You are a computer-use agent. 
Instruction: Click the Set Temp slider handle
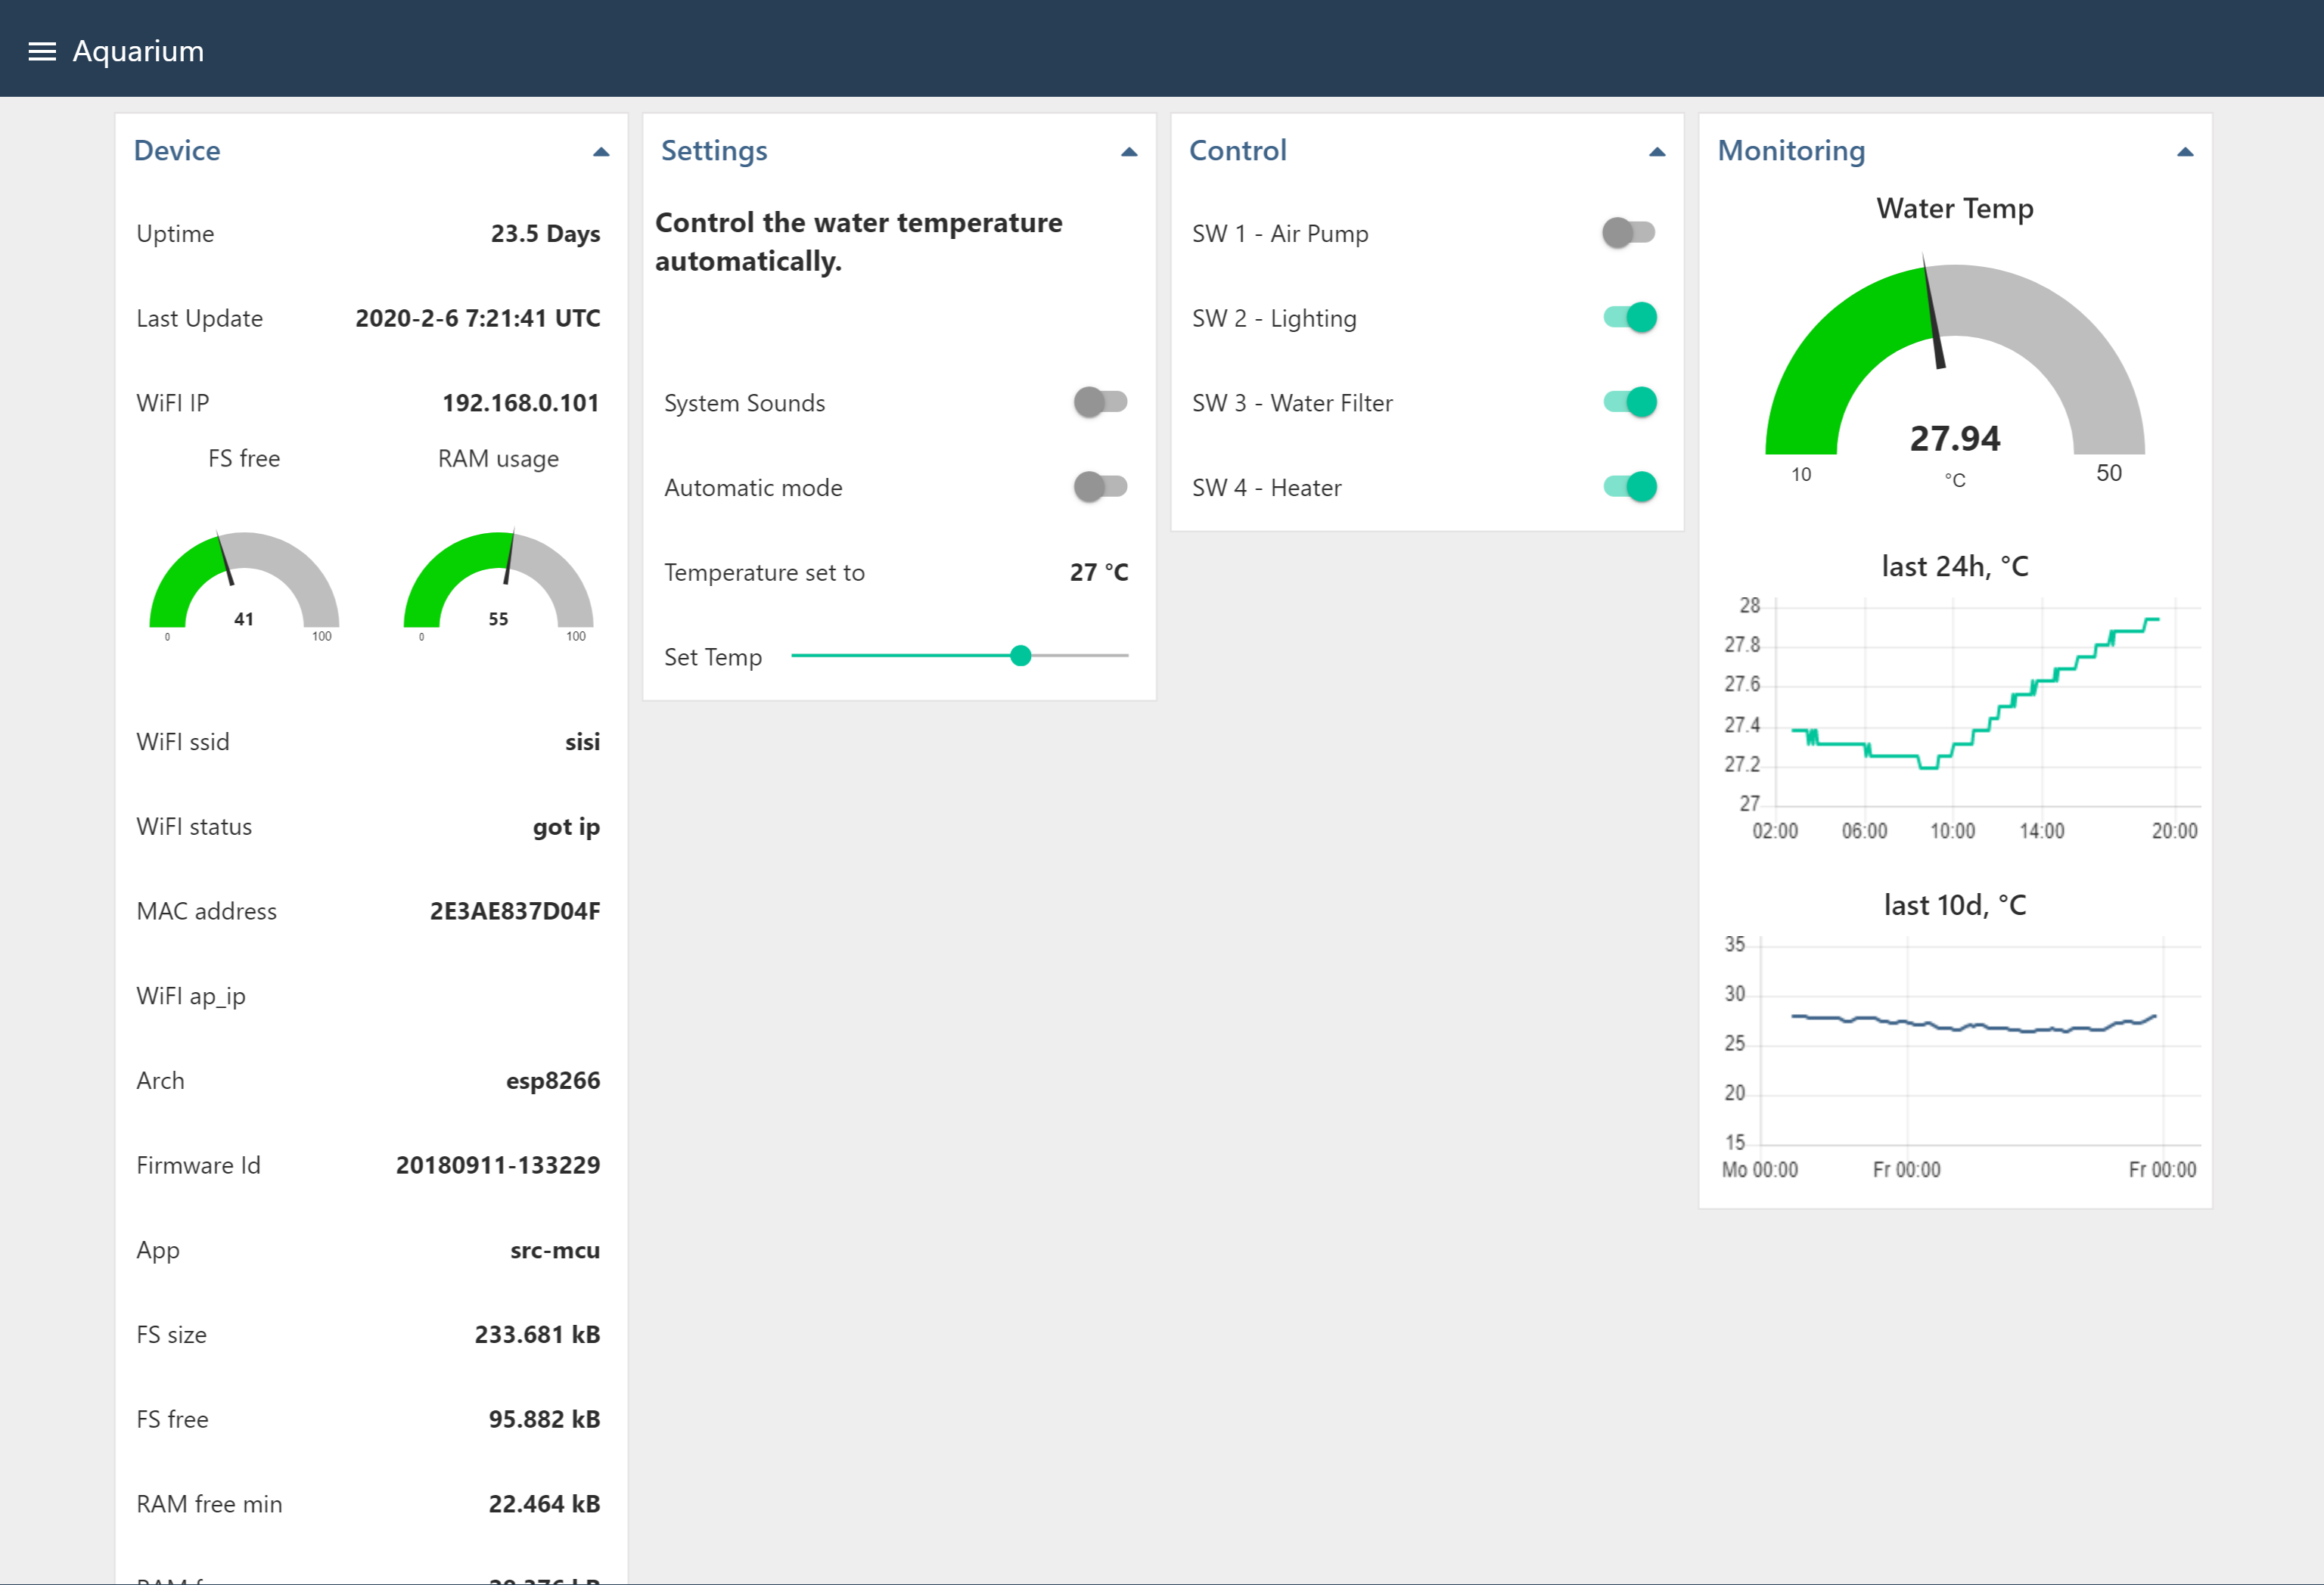(1020, 656)
